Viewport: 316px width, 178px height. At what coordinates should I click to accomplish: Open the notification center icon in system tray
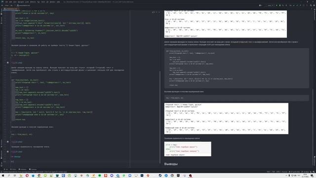312,176
